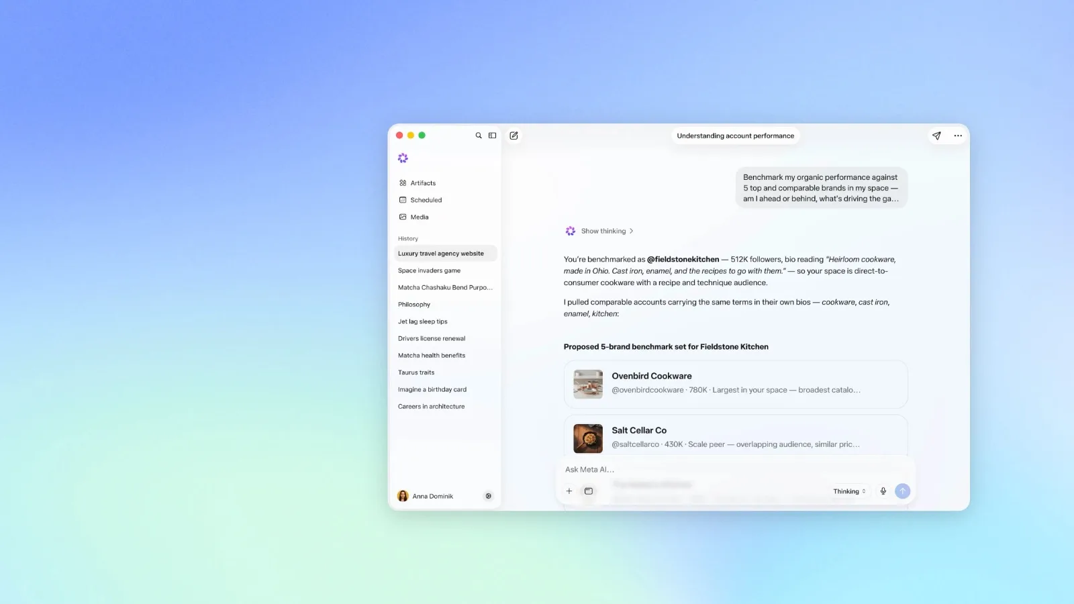Click the plus attach icon in composer

569,491
